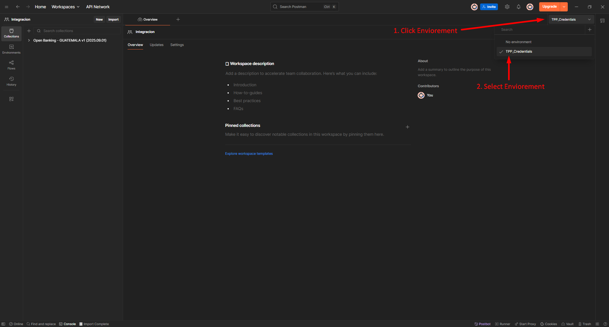Select the TPP_Credentials environment option
Image resolution: width=609 pixels, height=327 pixels.
click(519, 51)
